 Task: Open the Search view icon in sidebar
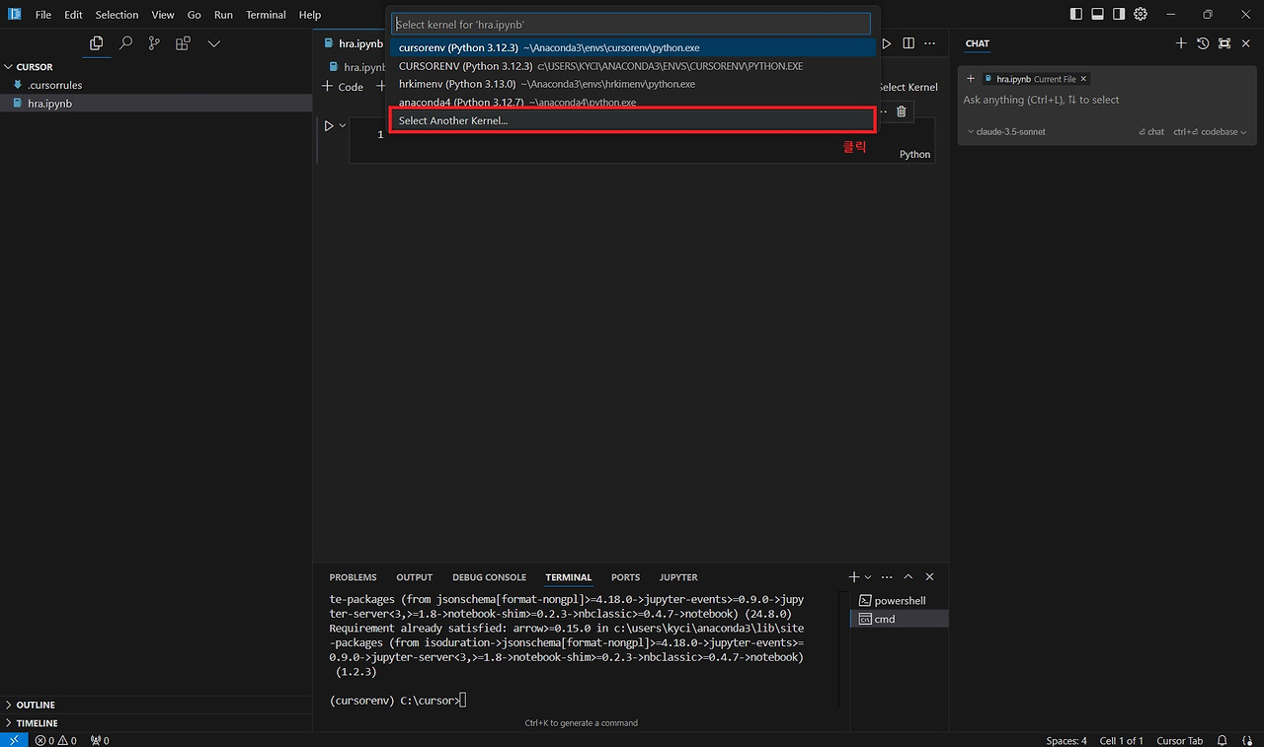pyautogui.click(x=125, y=43)
